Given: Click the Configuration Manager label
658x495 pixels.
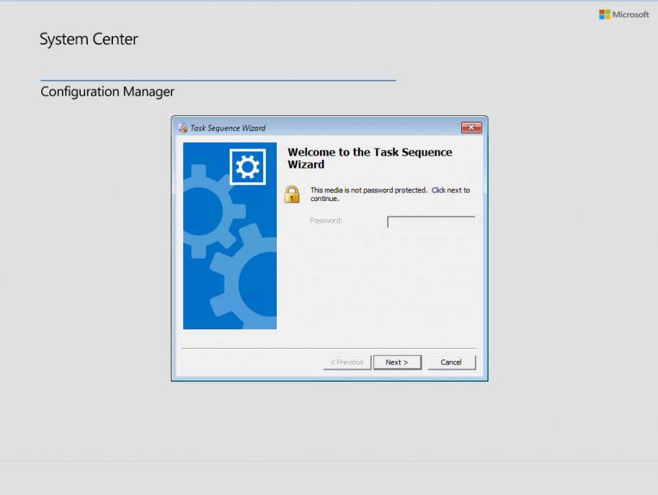Looking at the screenshot, I should click(x=107, y=92).
